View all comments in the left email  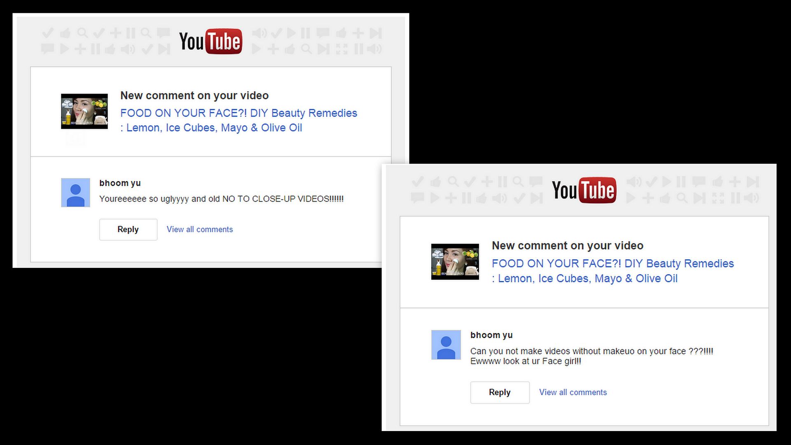200,230
